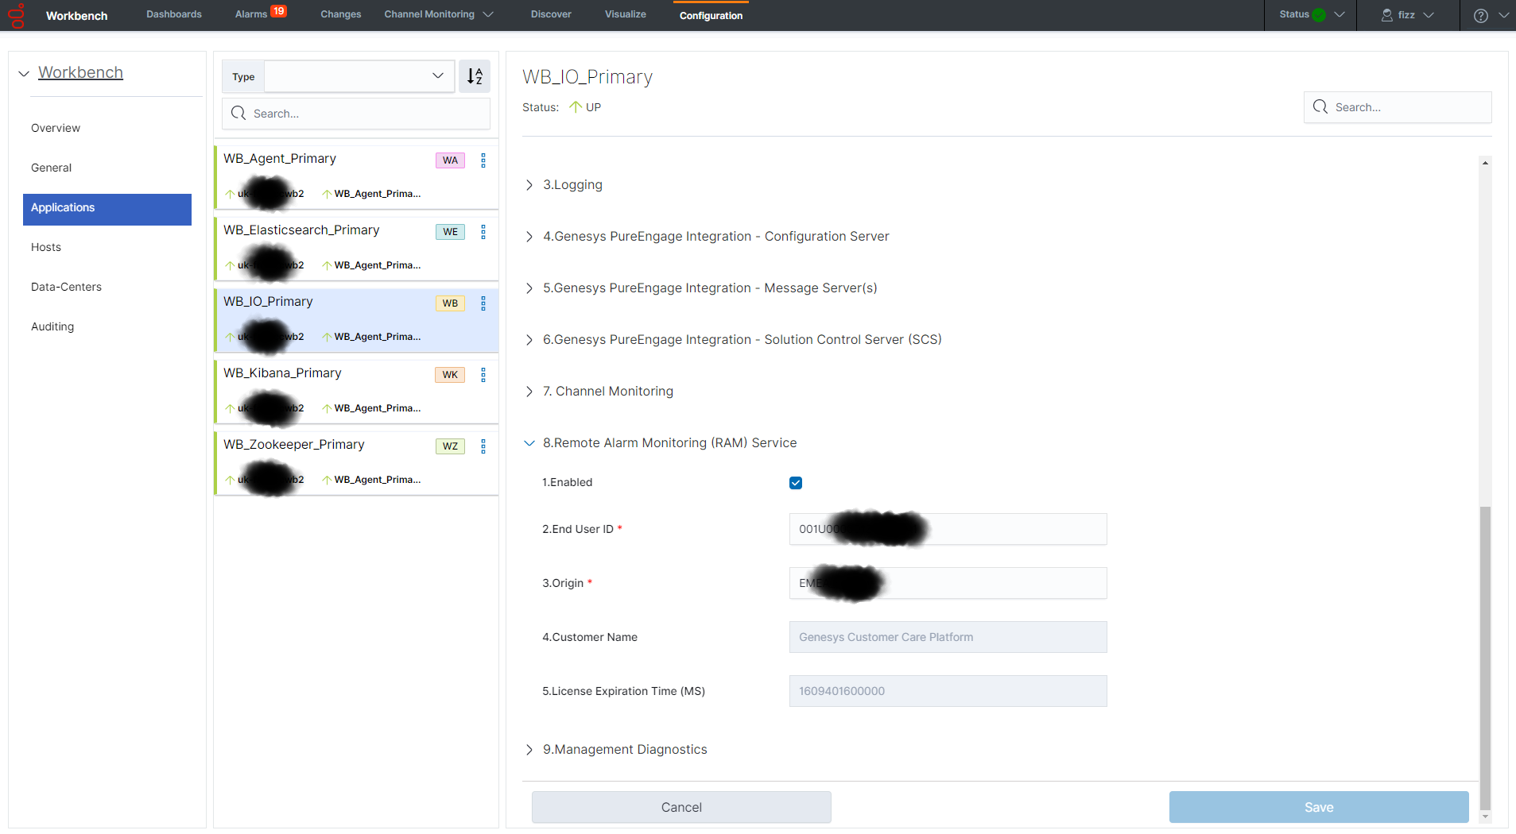Click search magnifier in WB_IO_Primary panel
Image resolution: width=1516 pixels, height=834 pixels.
[1320, 107]
